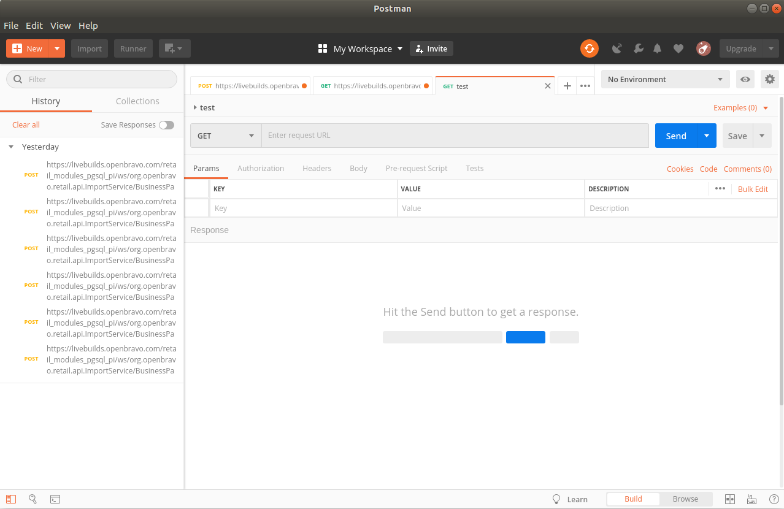Click the heart icon in header
The height and width of the screenshot is (509, 784).
[678, 48]
